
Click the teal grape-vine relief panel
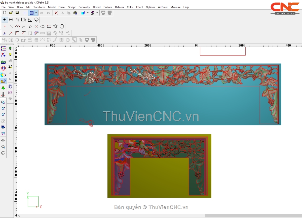pos(163,94)
